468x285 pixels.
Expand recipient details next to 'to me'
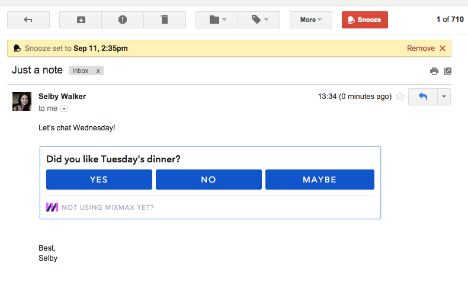click(64, 108)
